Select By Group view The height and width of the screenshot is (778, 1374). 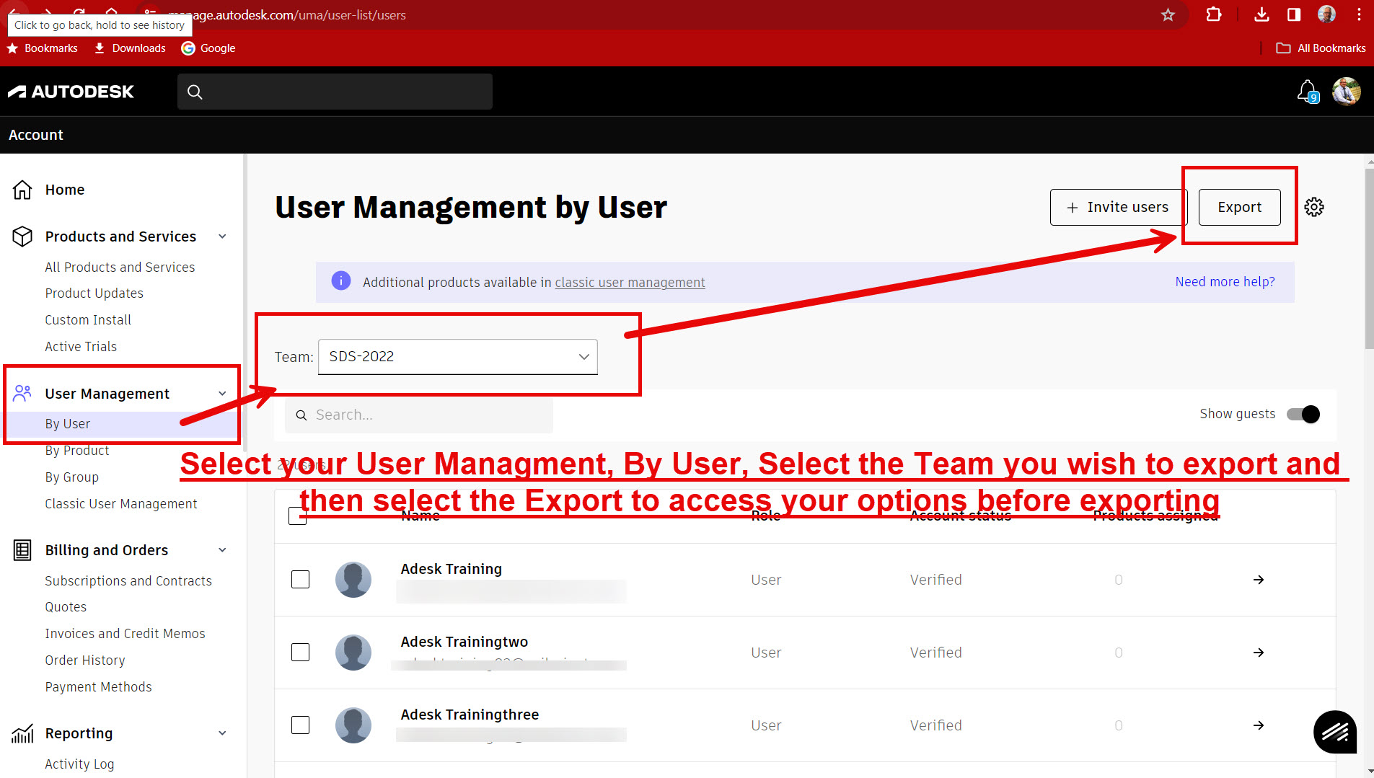(72, 477)
